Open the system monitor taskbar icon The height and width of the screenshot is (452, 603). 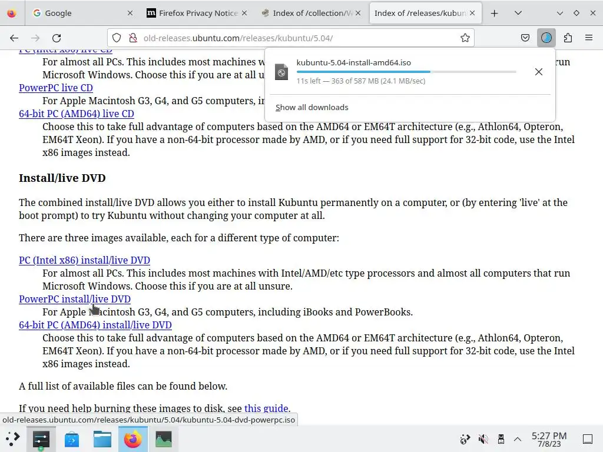pyautogui.click(x=164, y=439)
